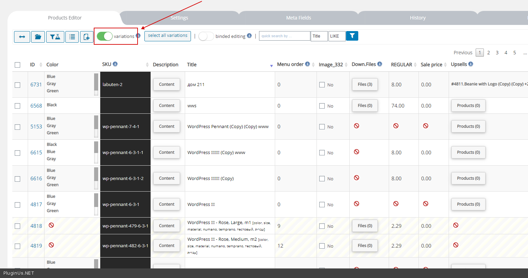Check the select-all checkbox in table header
This screenshot has width=528, height=278.
click(17, 65)
